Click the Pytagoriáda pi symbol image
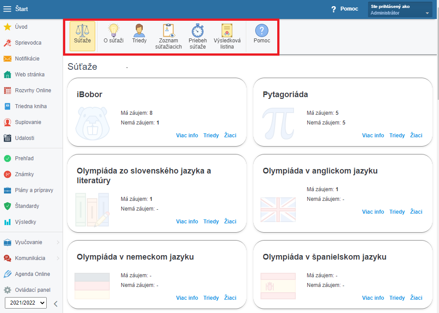 pyautogui.click(x=278, y=124)
